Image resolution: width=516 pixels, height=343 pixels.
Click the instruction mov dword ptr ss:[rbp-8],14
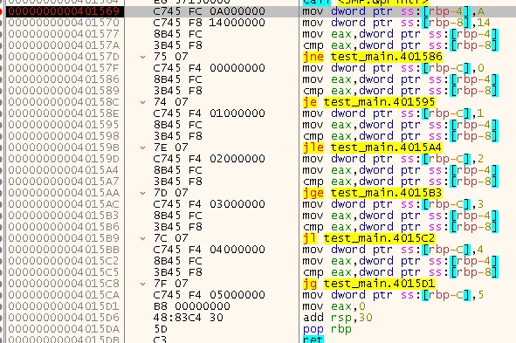tap(397, 23)
